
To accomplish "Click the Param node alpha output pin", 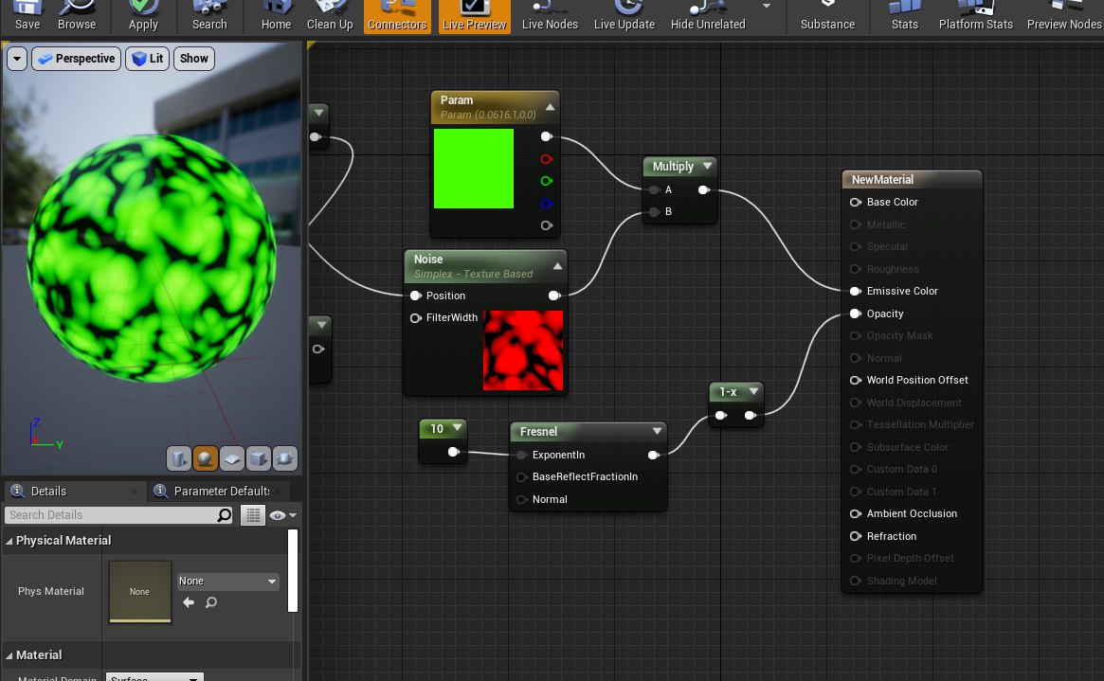I will click(547, 225).
